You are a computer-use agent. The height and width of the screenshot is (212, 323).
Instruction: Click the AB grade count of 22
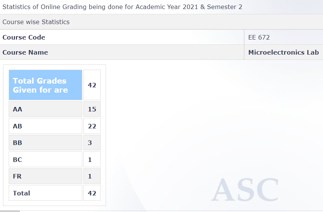(x=92, y=126)
